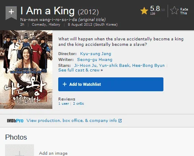Open writer Seong-gu Hwang's page

tap(95, 60)
